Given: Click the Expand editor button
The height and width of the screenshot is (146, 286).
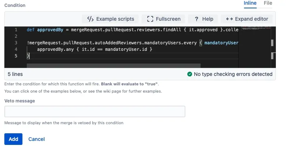Looking at the screenshot, I should pyautogui.click(x=247, y=19).
